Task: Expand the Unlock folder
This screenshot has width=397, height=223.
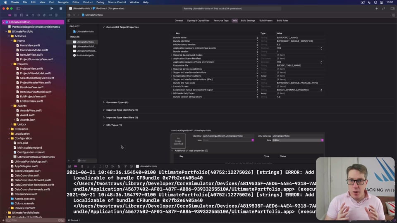Action: (x=12, y=124)
